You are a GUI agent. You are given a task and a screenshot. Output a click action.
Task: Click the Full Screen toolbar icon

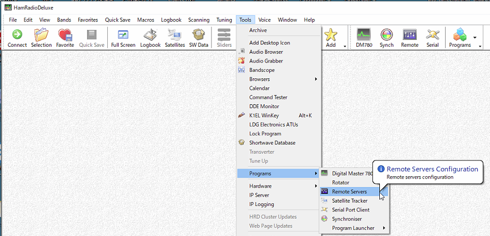[x=123, y=38]
